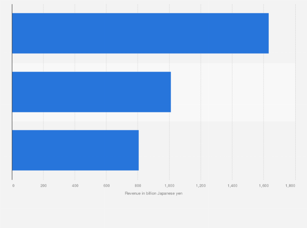The image size is (307, 228).
Task: Click the 1,800 axis tick label
Action: (x=290, y=186)
